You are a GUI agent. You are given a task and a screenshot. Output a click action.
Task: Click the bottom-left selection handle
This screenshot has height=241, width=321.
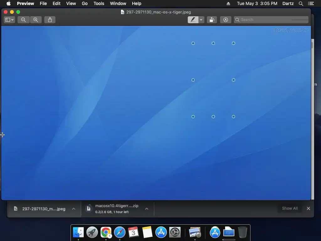(x=193, y=117)
